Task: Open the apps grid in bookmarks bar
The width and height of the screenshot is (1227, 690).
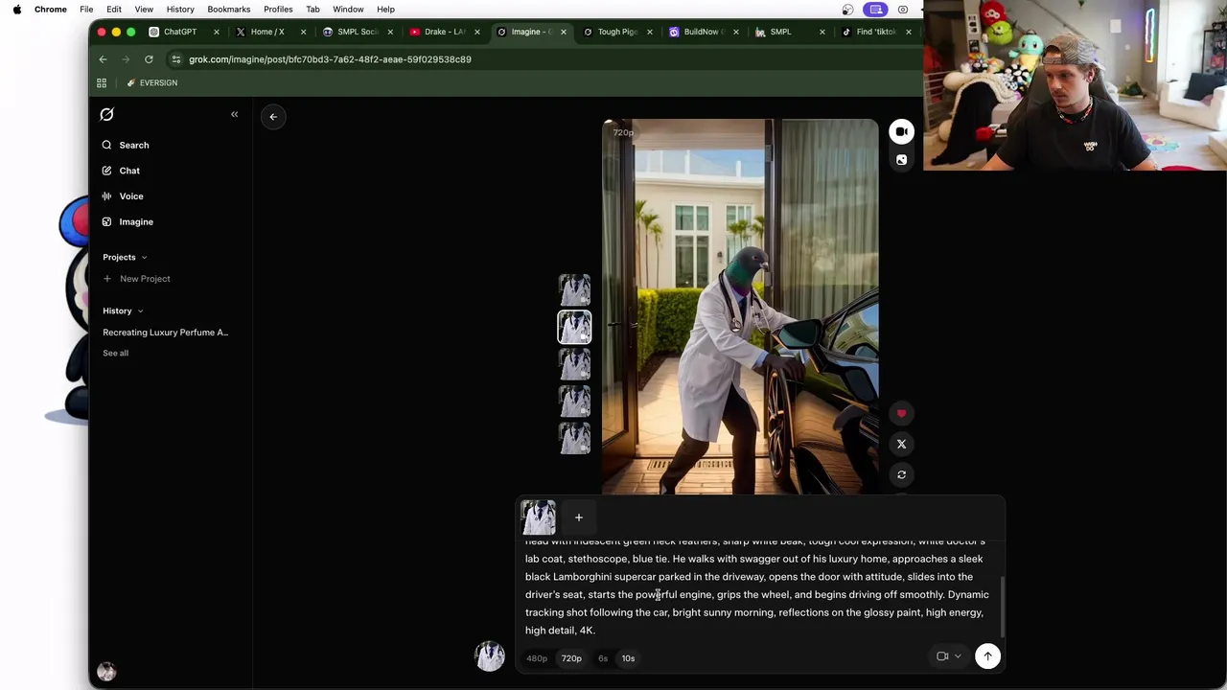Action: pos(102,83)
